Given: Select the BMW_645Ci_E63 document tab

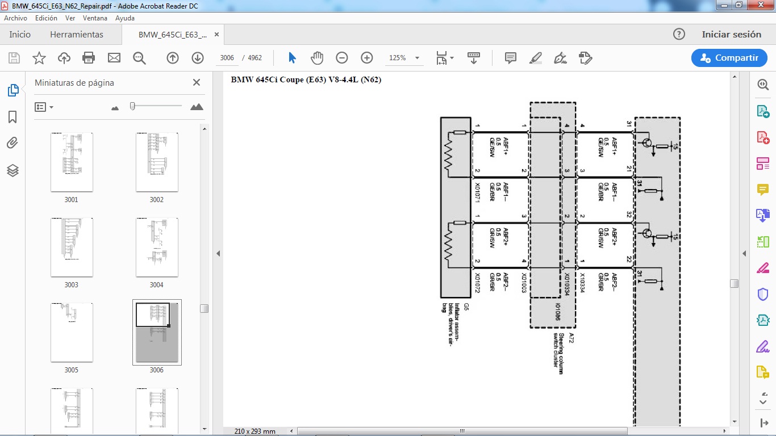Looking at the screenshot, I should (x=172, y=35).
